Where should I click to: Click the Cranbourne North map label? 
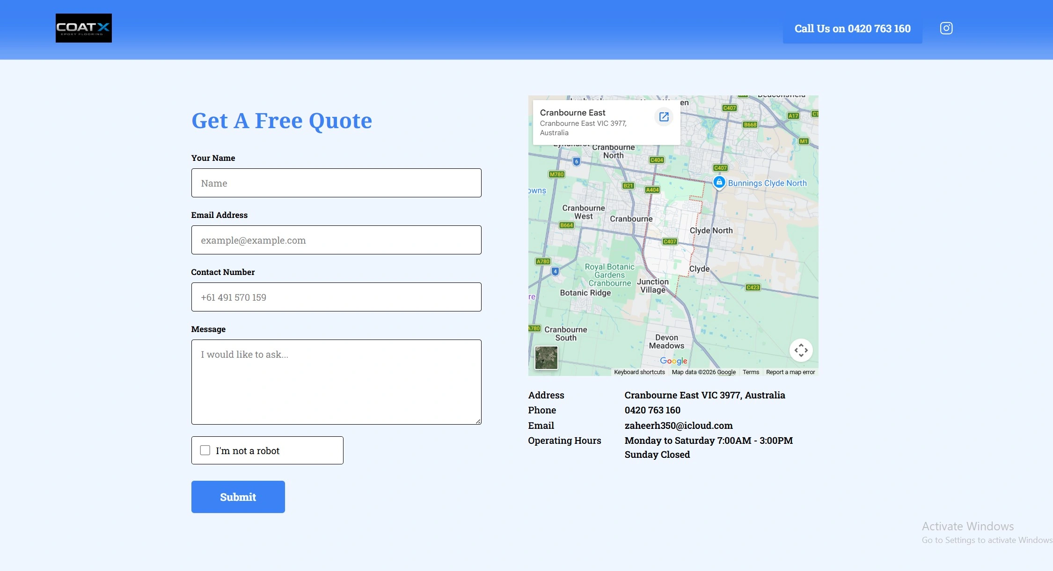tap(614, 152)
